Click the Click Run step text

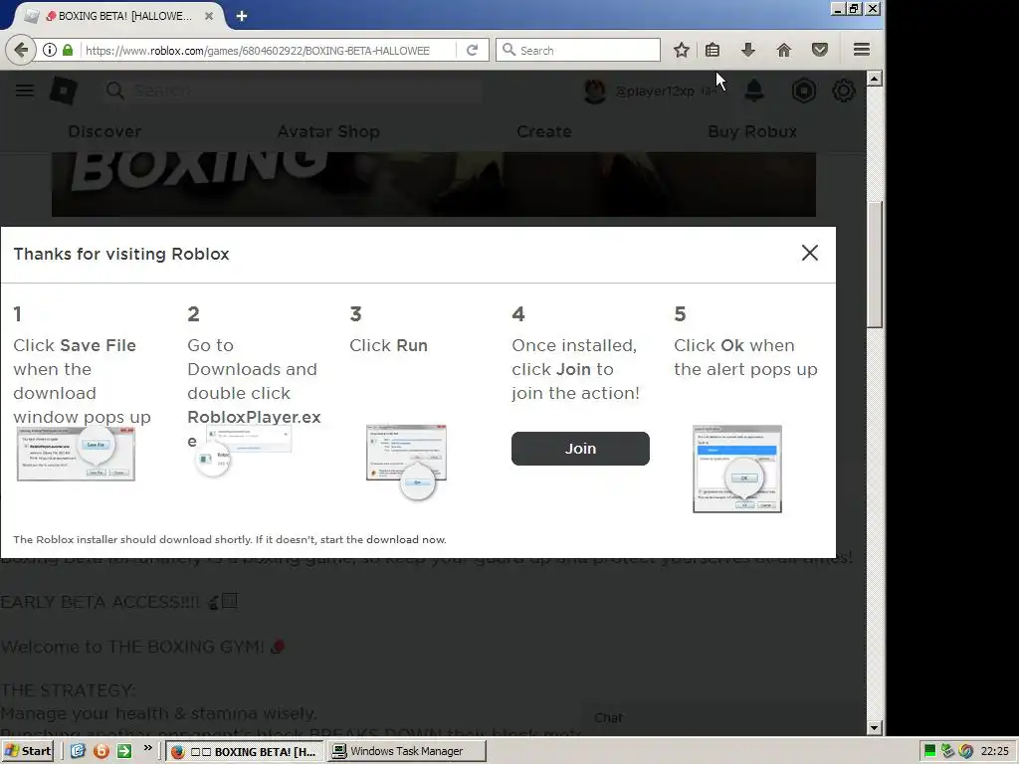coord(389,345)
